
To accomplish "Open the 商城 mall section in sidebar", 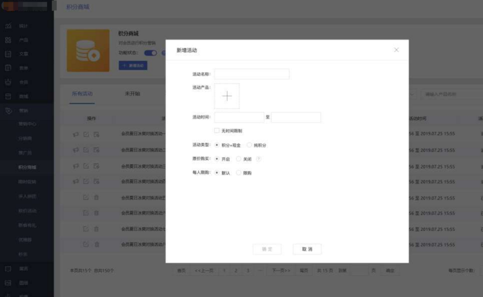I will click(22, 96).
